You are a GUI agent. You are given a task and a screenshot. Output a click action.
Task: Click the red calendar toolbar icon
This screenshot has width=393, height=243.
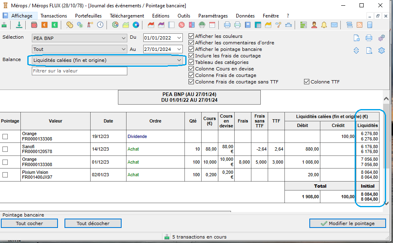[x=212, y=25]
